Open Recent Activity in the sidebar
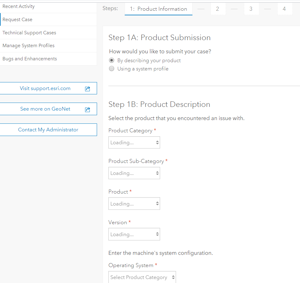 pos(48,6)
